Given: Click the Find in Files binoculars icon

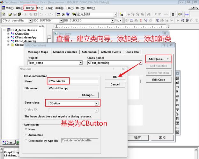Looking at the screenshot, I should 74,14.
